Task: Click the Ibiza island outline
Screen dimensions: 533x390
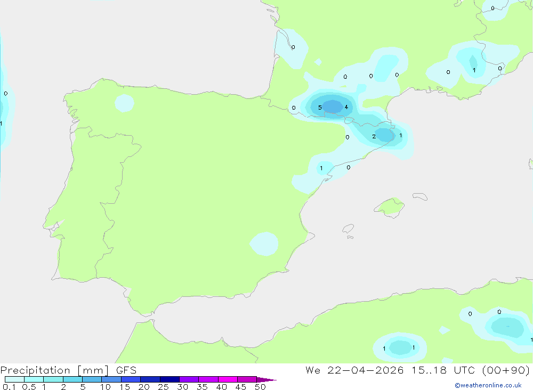Action: click(348, 229)
